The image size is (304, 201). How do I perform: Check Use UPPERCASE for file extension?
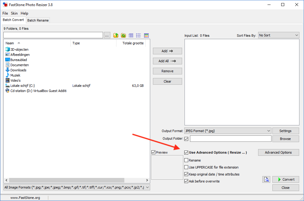(186, 167)
